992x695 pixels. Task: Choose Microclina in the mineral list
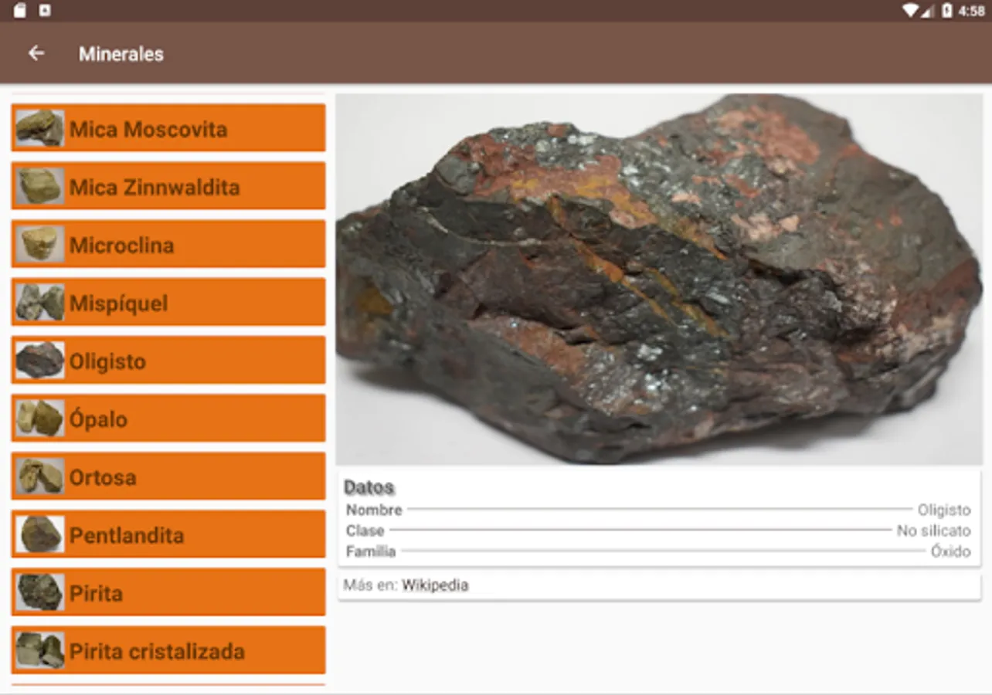(168, 244)
